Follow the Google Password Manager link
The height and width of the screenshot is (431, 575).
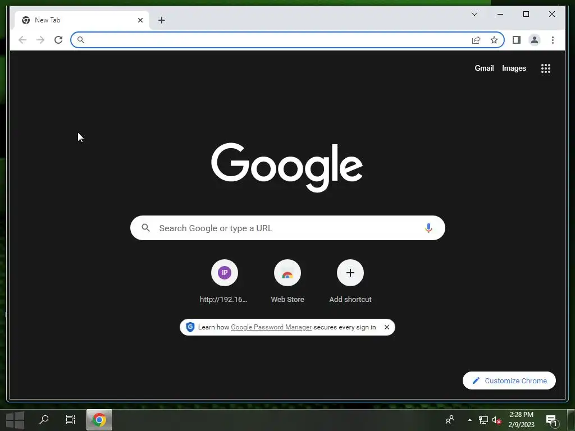[271, 327]
